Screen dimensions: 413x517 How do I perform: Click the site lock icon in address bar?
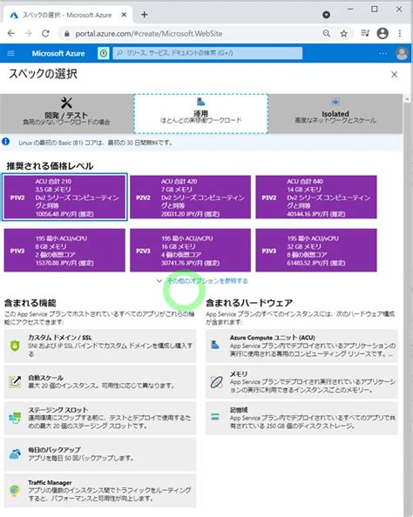[x=67, y=33]
